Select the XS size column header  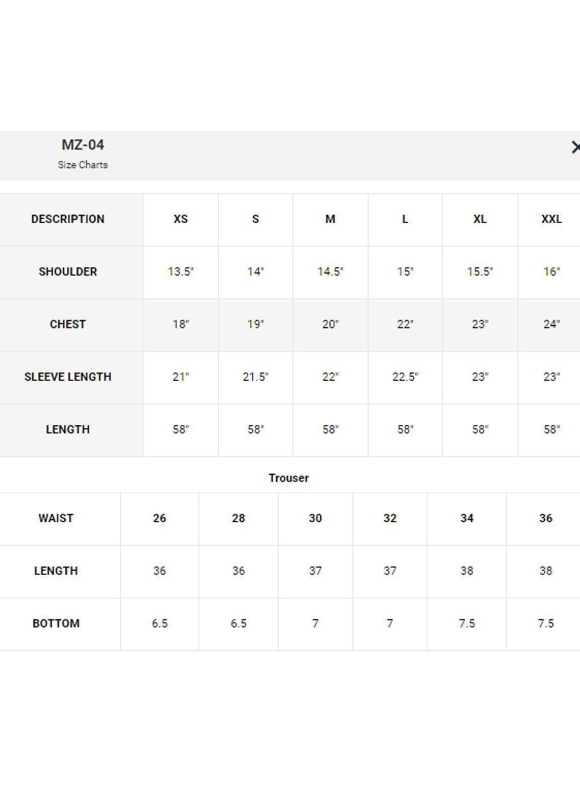pos(180,219)
